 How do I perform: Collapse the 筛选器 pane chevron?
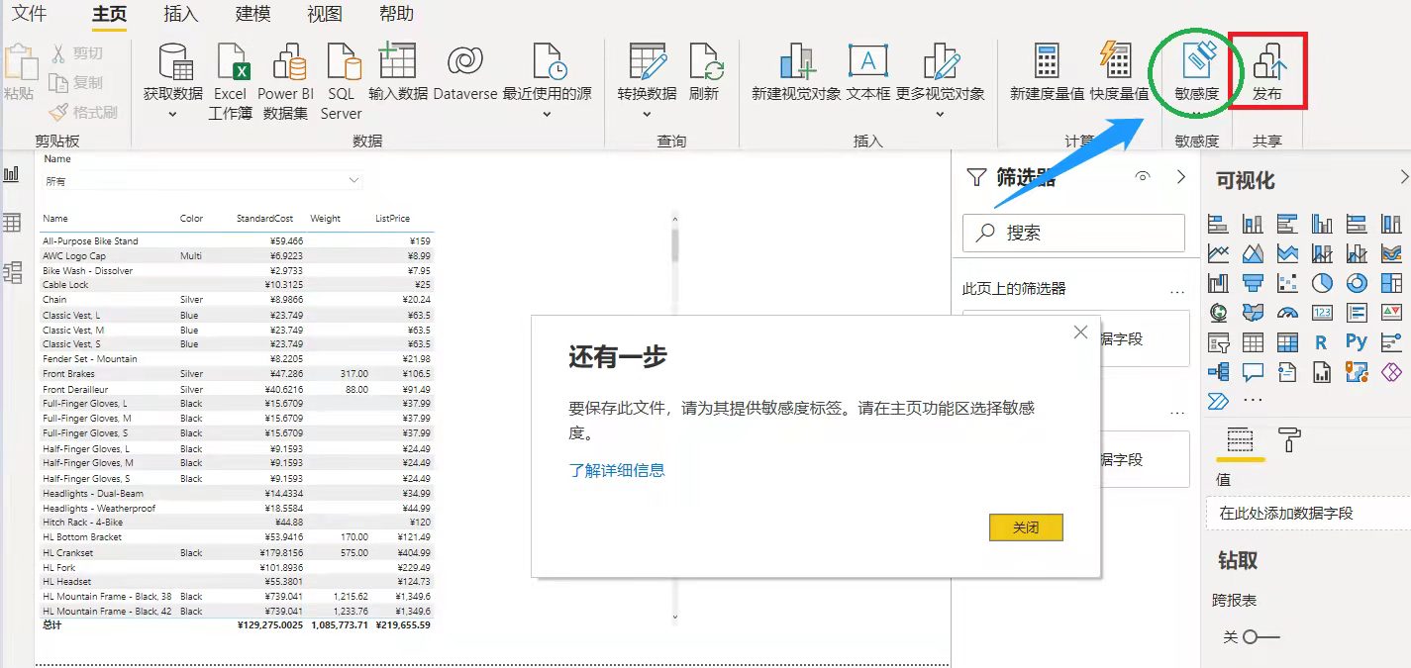click(x=1180, y=177)
